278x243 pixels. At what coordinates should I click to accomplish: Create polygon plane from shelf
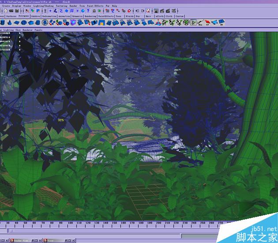(16, 22)
